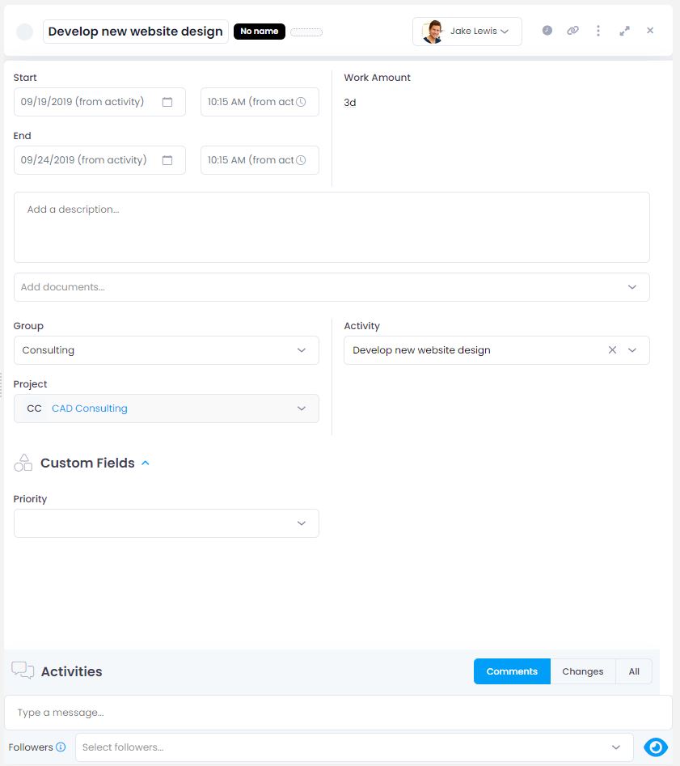Clear the selected Activity value
680x766 pixels.
(x=612, y=349)
